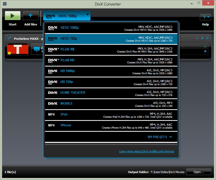216x180 pixels.
Task: Click the output folder path F:\User\Video\DivX Movies
Action: [167, 172]
